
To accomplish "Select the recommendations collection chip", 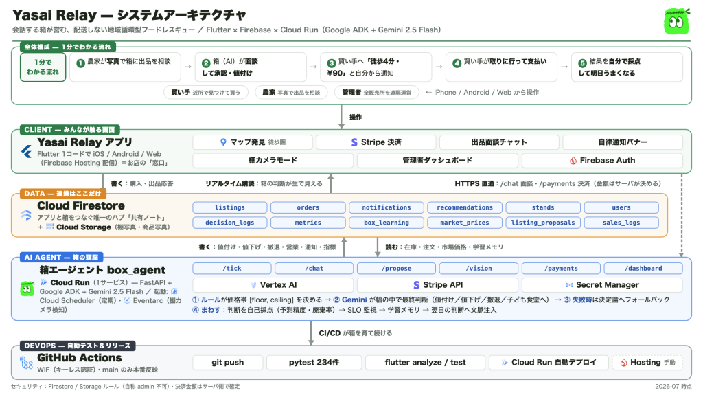I will [465, 207].
